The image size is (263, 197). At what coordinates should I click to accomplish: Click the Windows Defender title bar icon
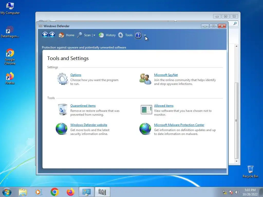[40, 26]
